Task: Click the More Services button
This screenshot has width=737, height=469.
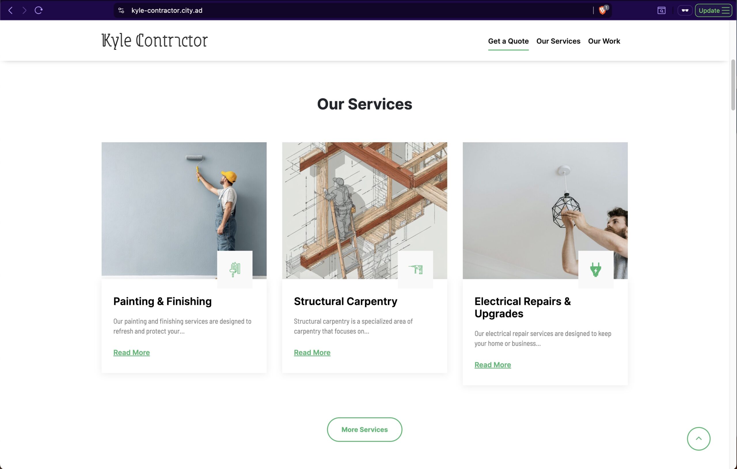Action: pos(364,430)
